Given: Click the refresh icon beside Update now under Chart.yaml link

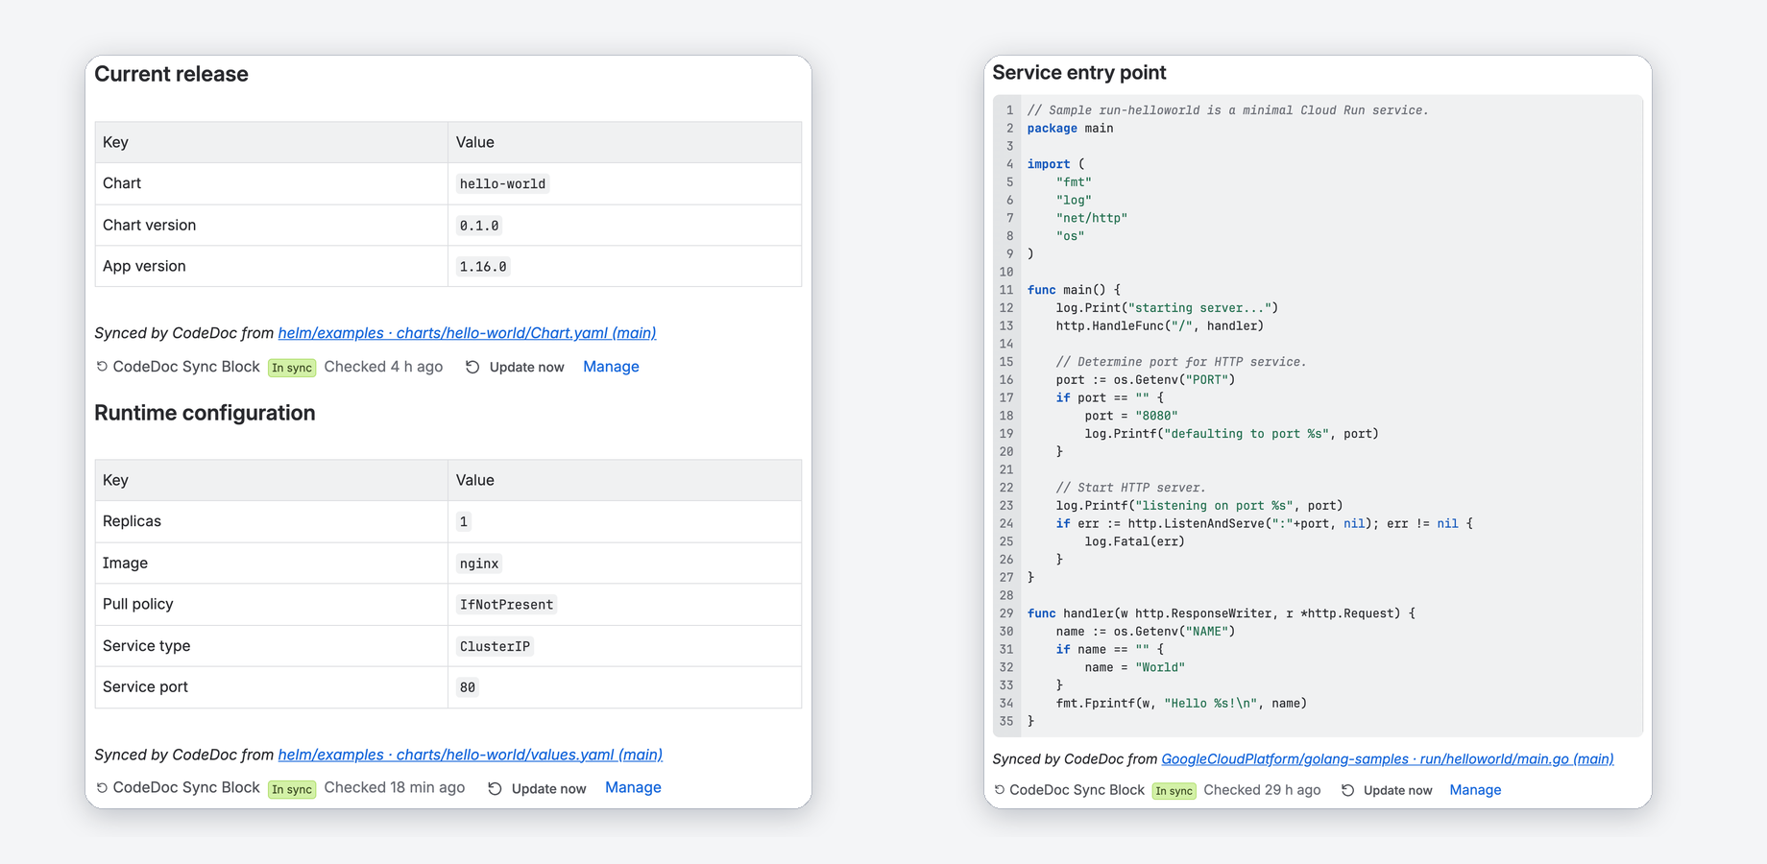Looking at the screenshot, I should tap(472, 367).
